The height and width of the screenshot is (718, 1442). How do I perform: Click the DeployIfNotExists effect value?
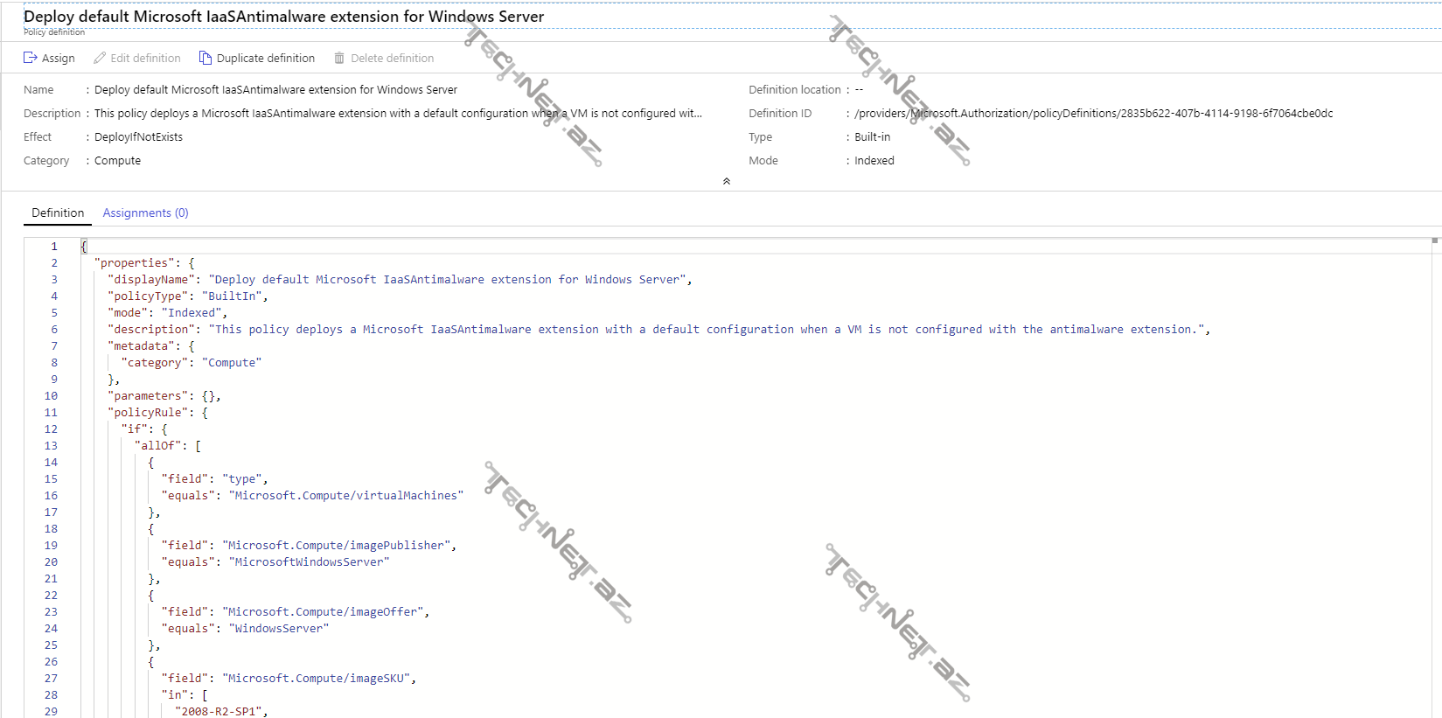[x=138, y=137]
